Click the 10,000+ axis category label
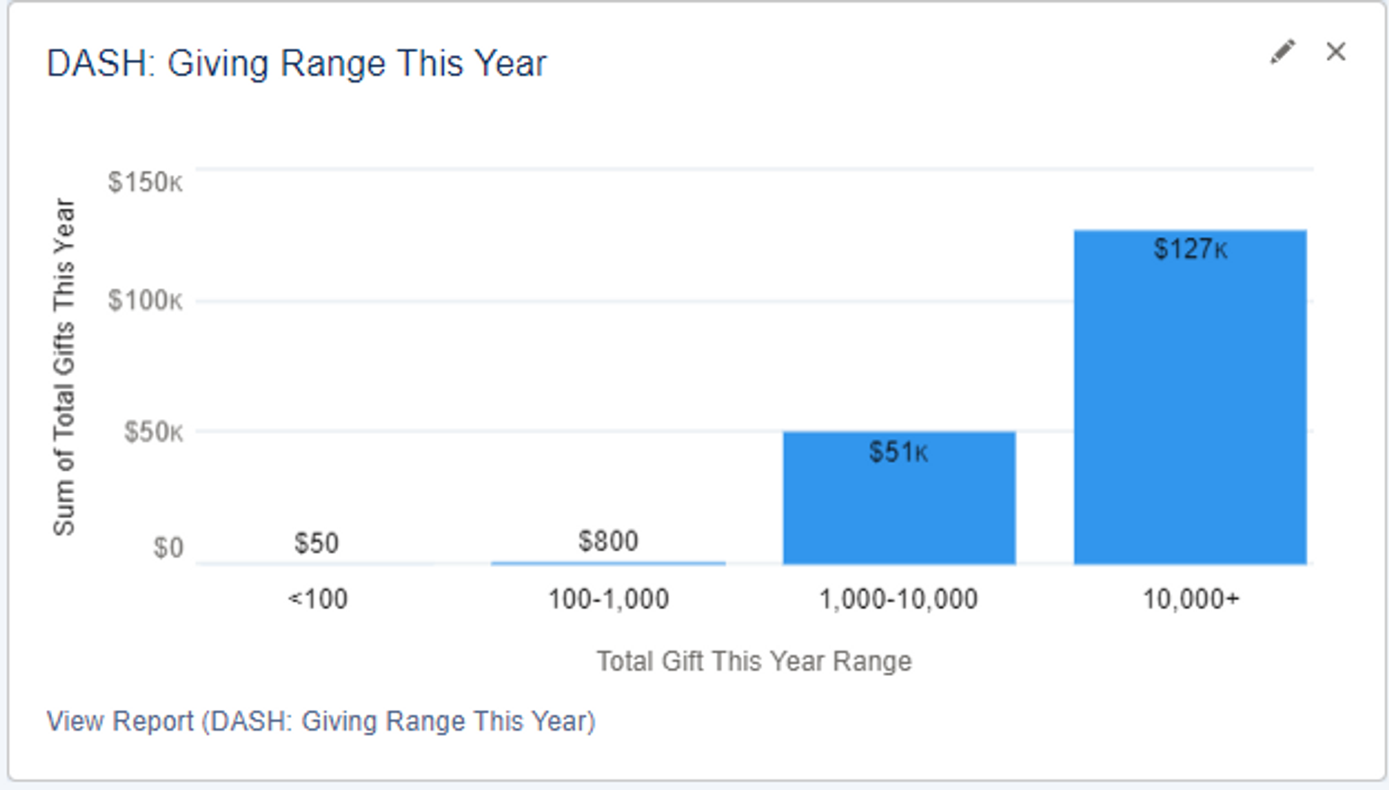The image size is (1389, 790). coord(1190,599)
